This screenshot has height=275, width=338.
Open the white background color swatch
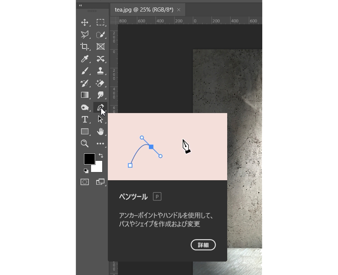pos(98,168)
